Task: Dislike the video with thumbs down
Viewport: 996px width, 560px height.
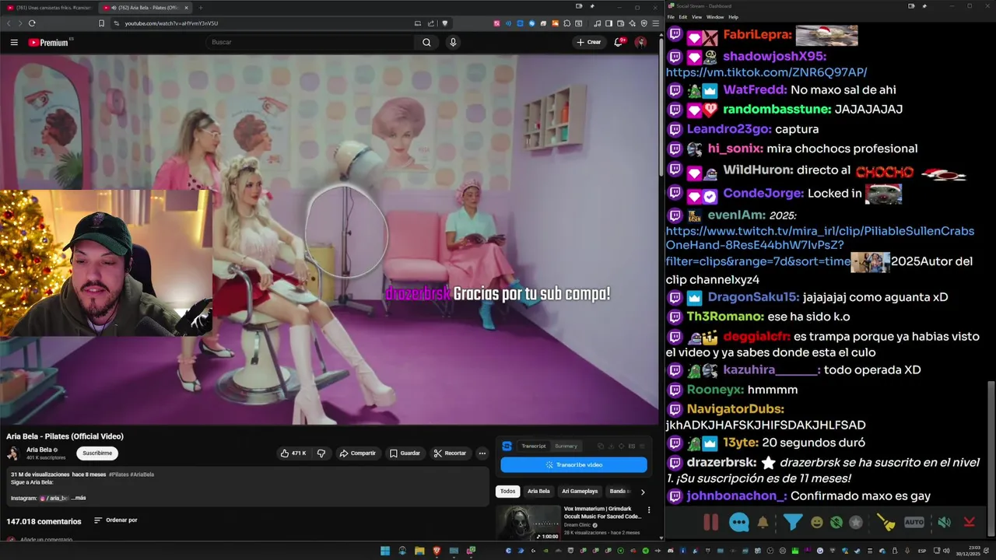Action: 321,453
